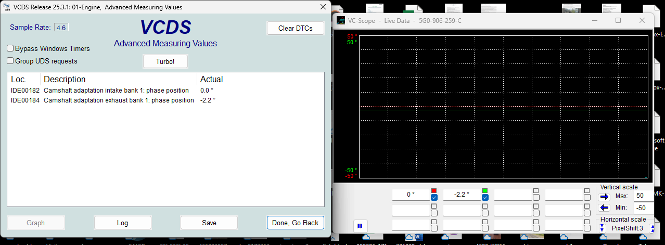Click the Clear DTCs button

tap(296, 28)
